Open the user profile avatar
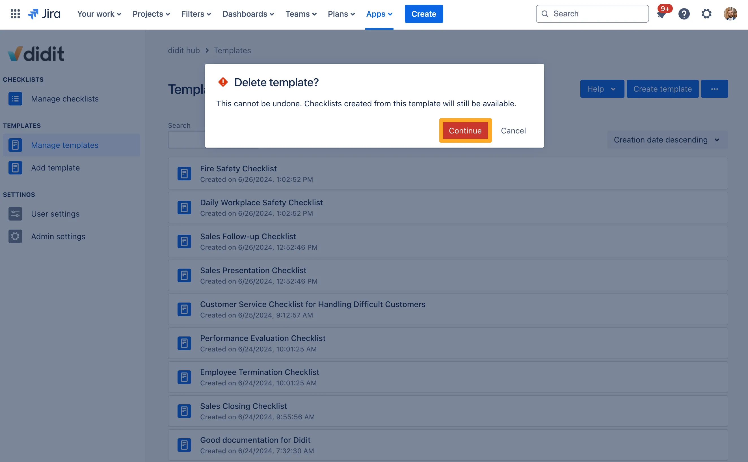The height and width of the screenshot is (462, 748). 730,14
